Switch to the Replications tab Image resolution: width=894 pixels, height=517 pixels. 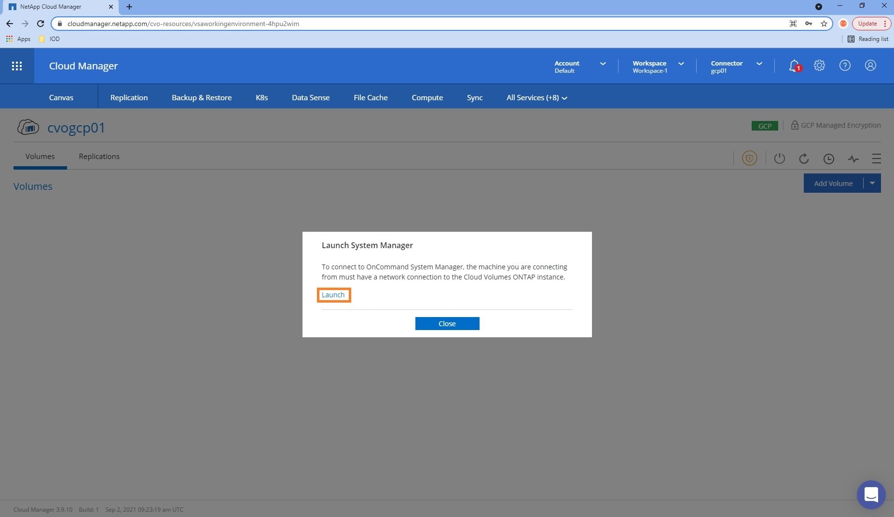[x=99, y=157]
